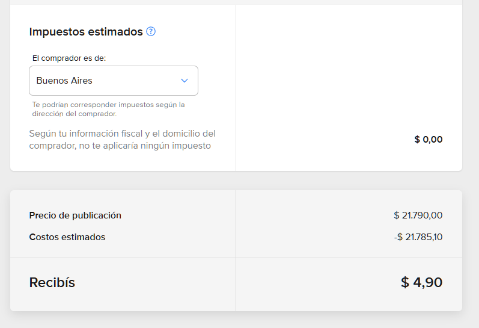
Task: Click the chevron arrow in the province dropdown
Action: pyautogui.click(x=184, y=81)
